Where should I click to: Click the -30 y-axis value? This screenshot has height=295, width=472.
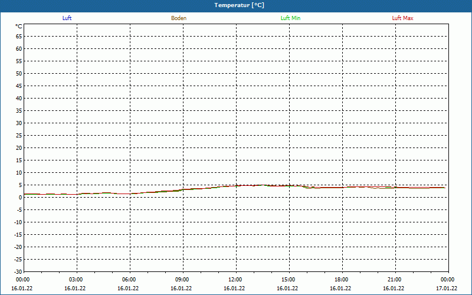click(x=18, y=272)
